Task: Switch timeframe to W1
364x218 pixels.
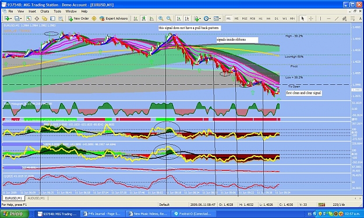Action: 285,19
